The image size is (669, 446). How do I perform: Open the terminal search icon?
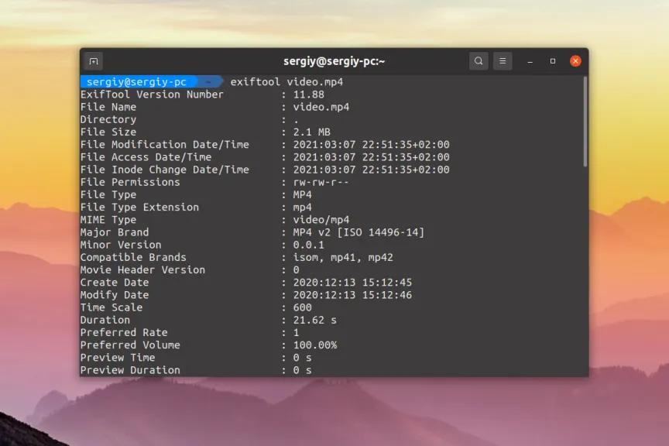(x=479, y=61)
